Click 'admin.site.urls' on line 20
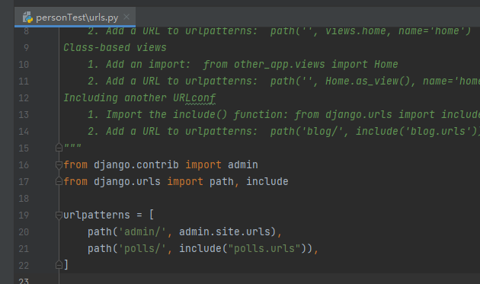The image size is (480, 284). pyautogui.click(x=225, y=231)
